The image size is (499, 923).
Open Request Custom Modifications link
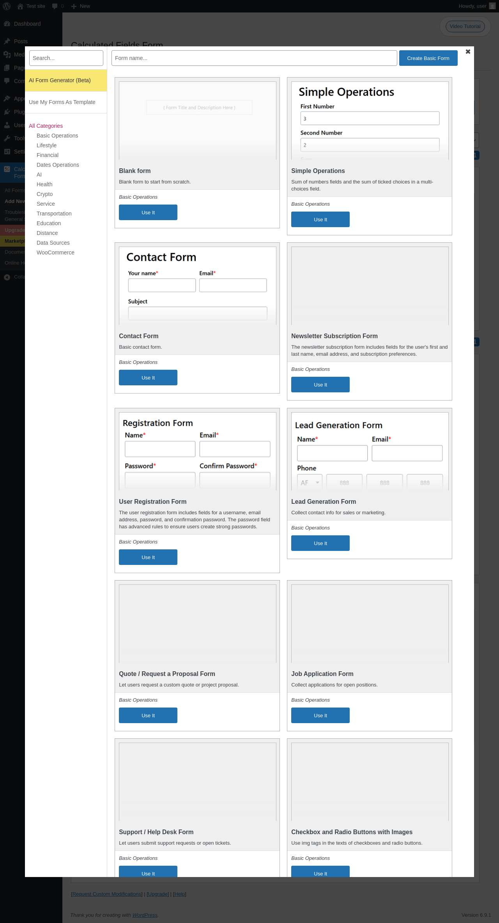(107, 894)
